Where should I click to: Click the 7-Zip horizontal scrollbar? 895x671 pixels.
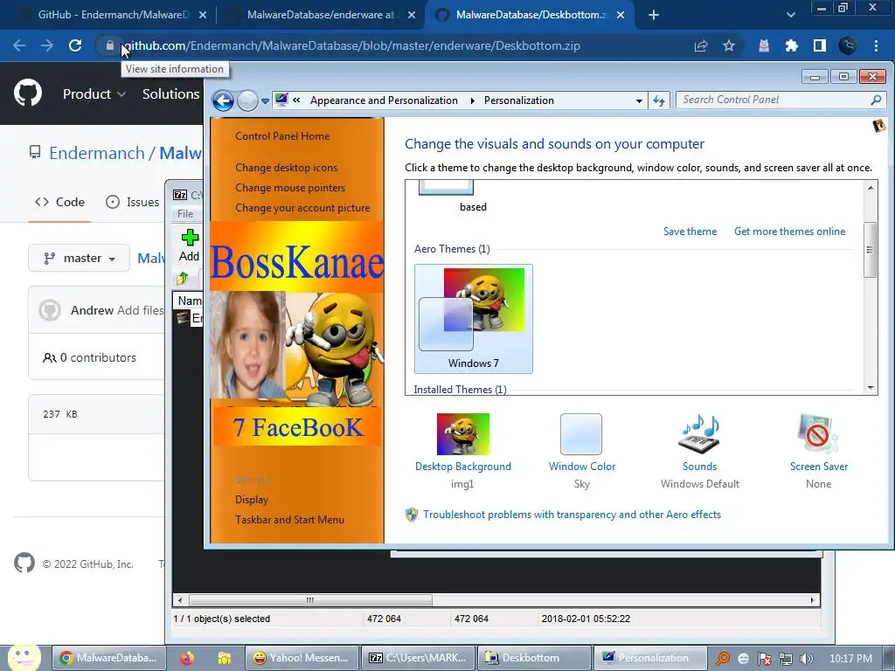(310, 600)
